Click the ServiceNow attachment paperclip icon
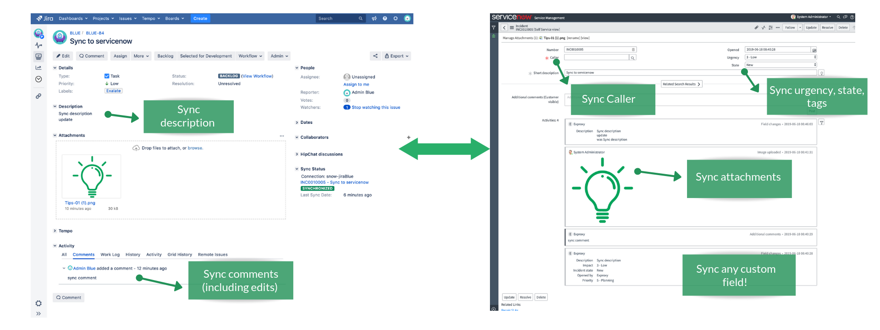The image size is (880, 330). 756,27
